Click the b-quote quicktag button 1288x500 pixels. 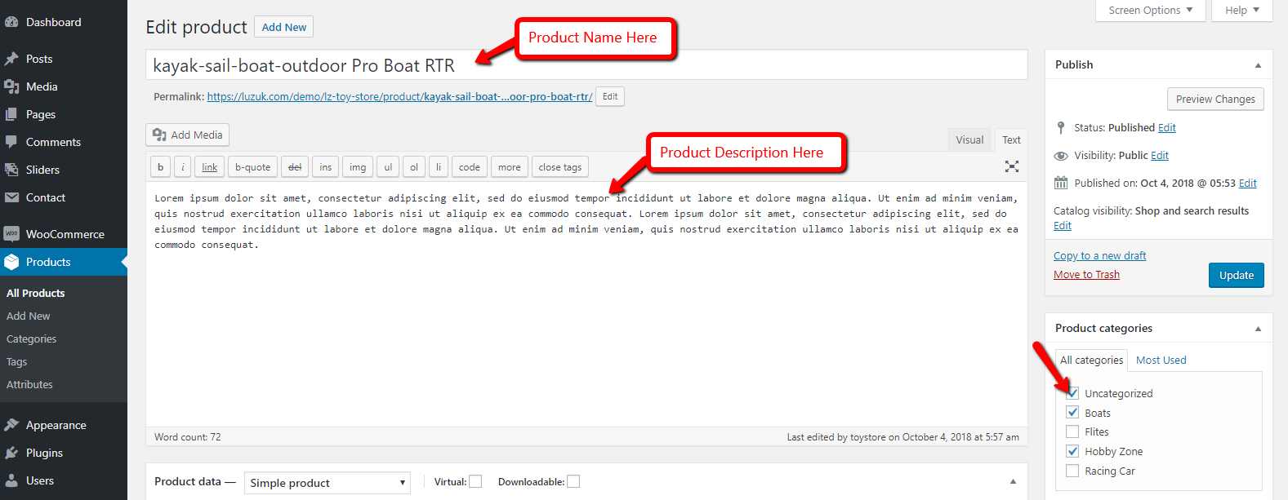tap(253, 166)
